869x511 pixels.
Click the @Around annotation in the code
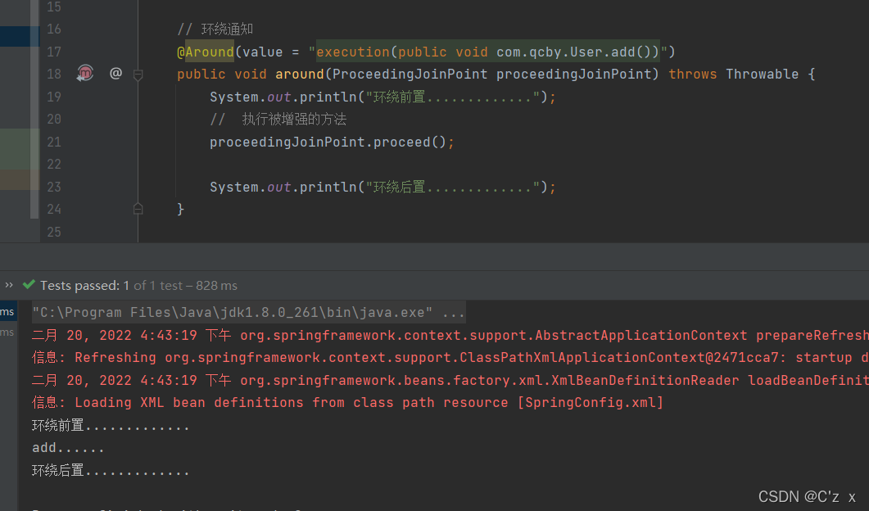(x=206, y=52)
